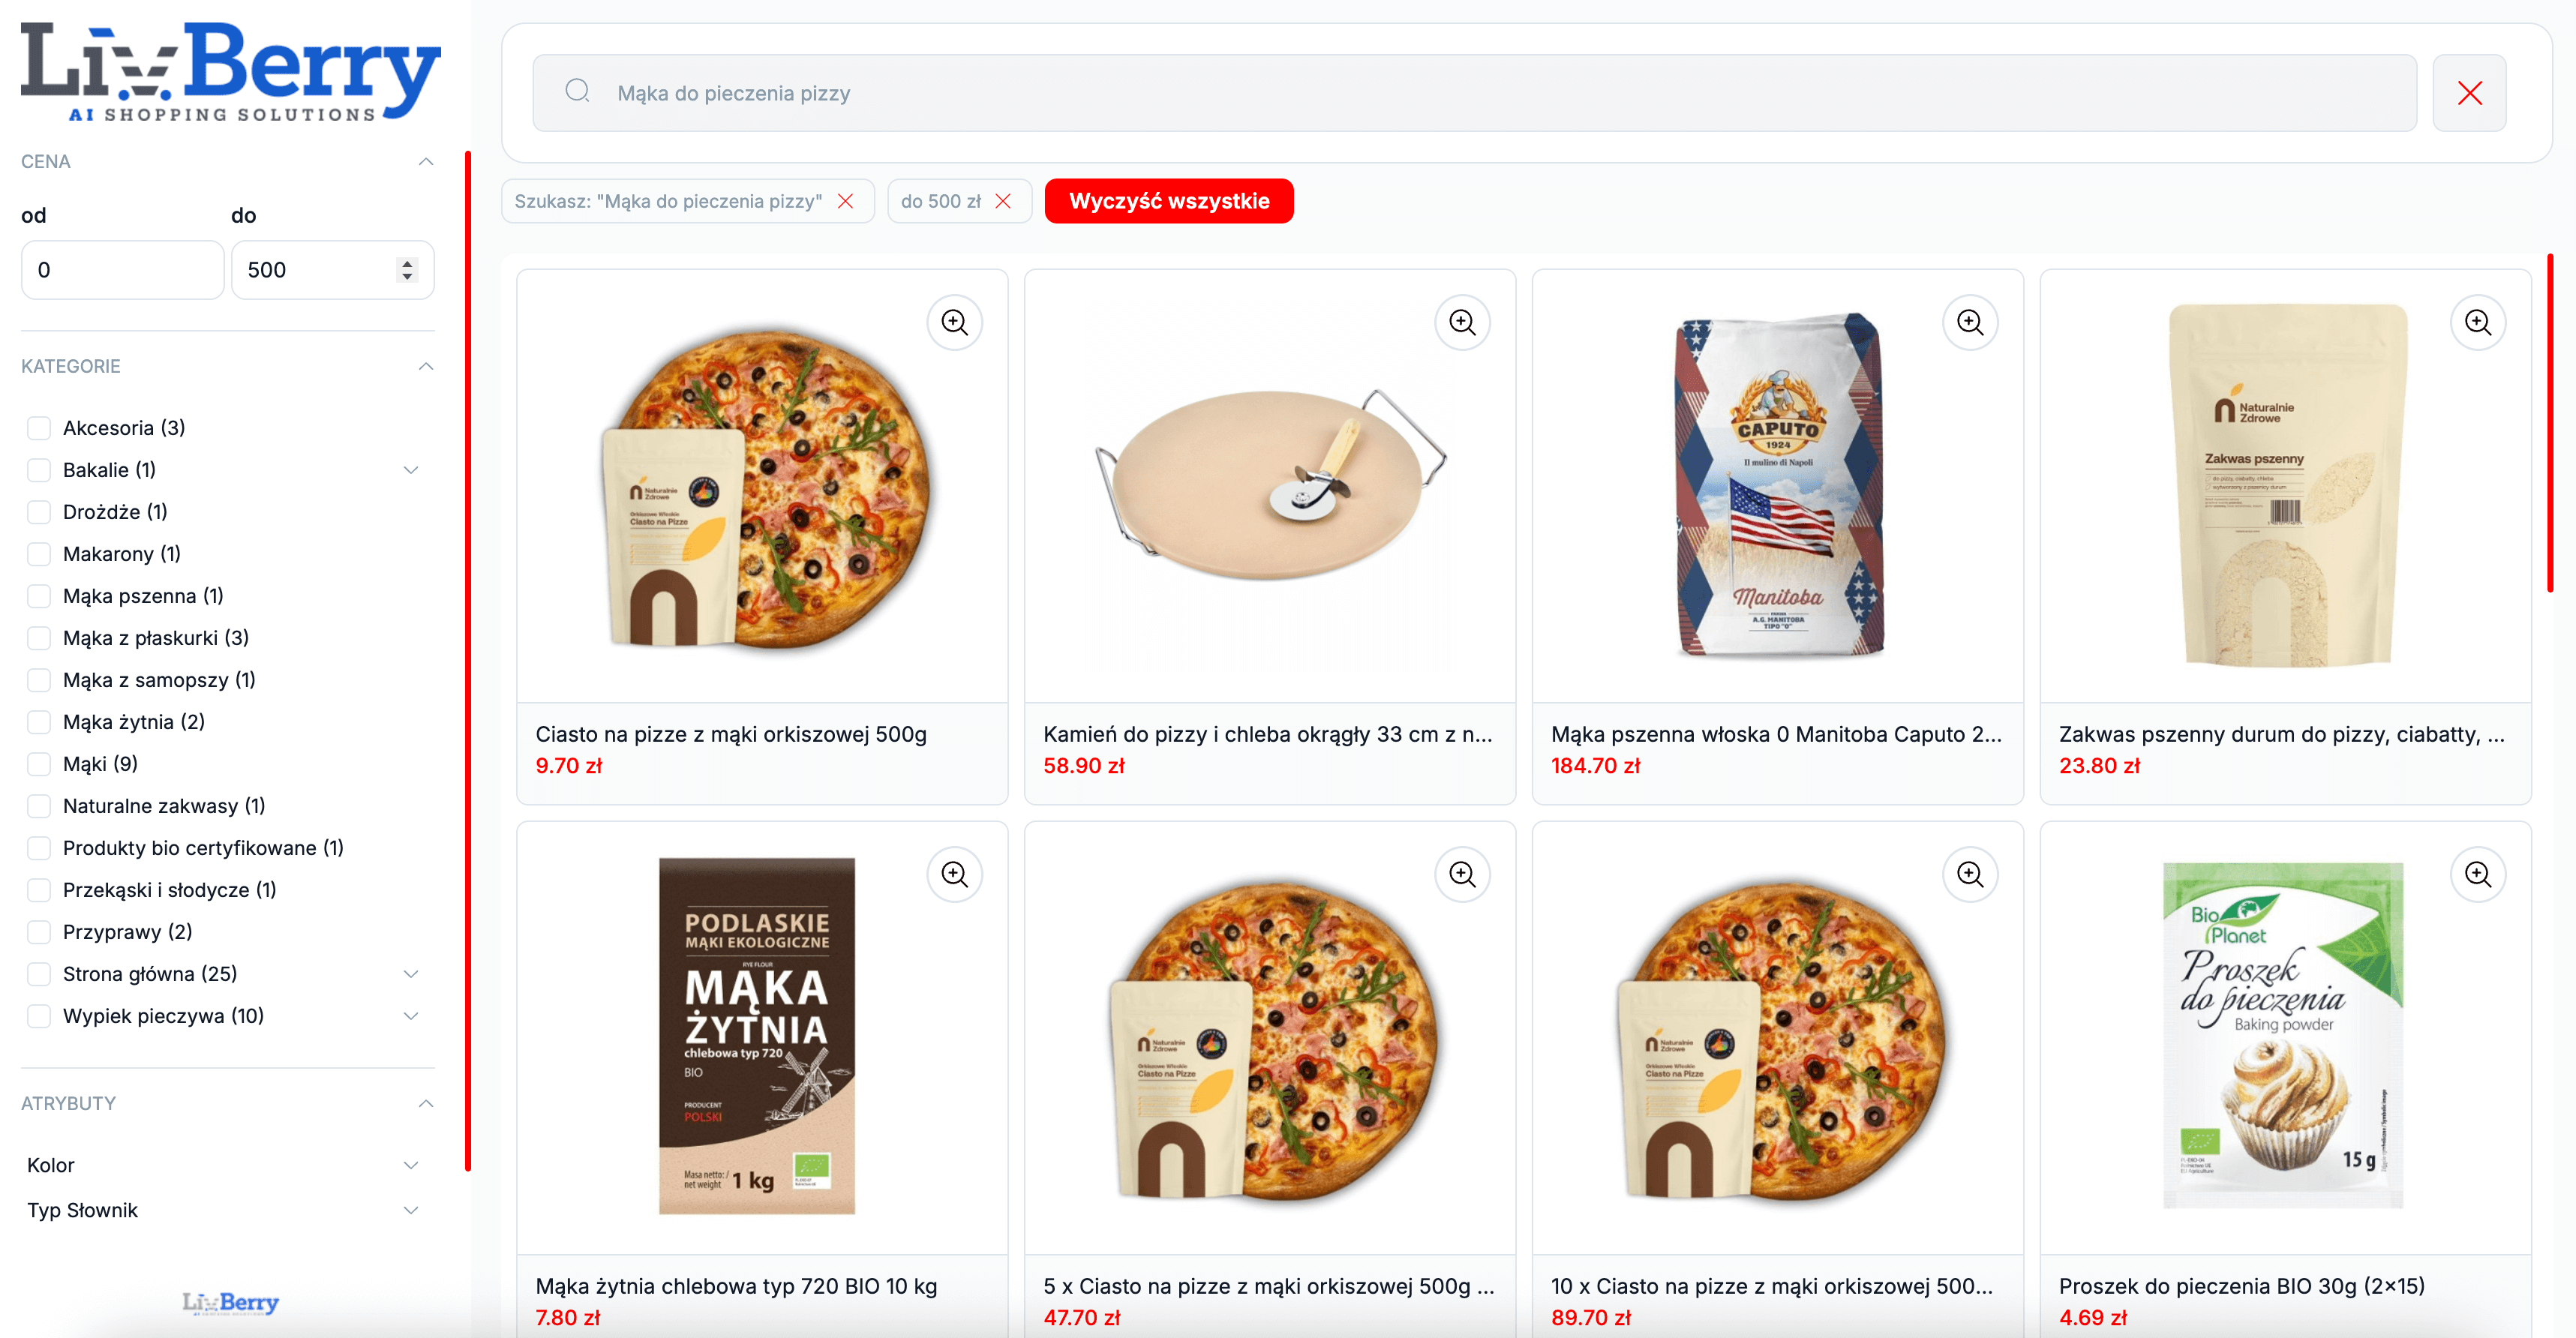Screen dimensions: 2576x1338
Task: Focus the minimum price "od" field
Action: [122, 270]
